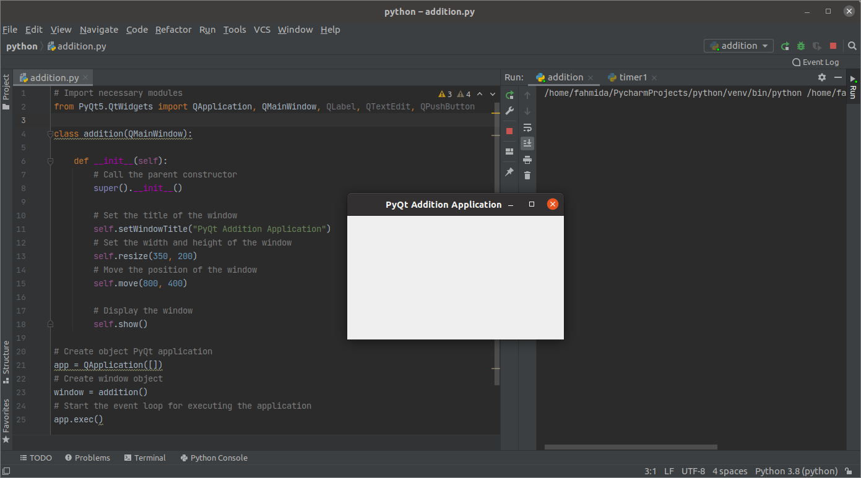Click the wrench icon in Run panel
The width and height of the screenshot is (861, 478).
point(509,111)
